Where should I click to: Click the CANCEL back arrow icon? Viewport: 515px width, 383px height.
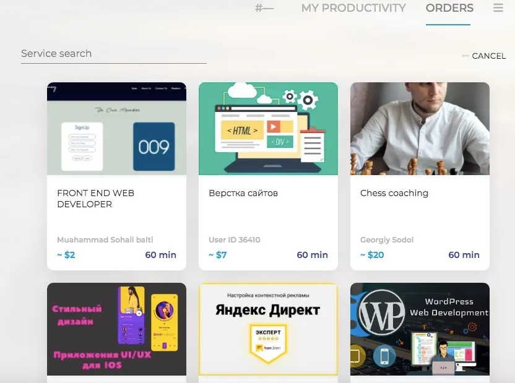(465, 56)
